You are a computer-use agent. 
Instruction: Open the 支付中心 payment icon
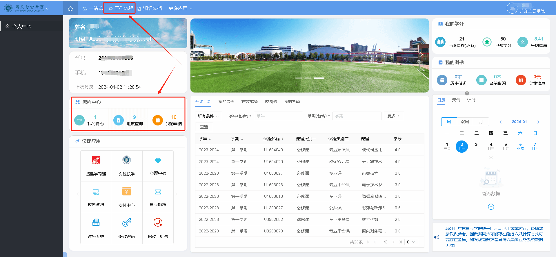click(x=127, y=192)
